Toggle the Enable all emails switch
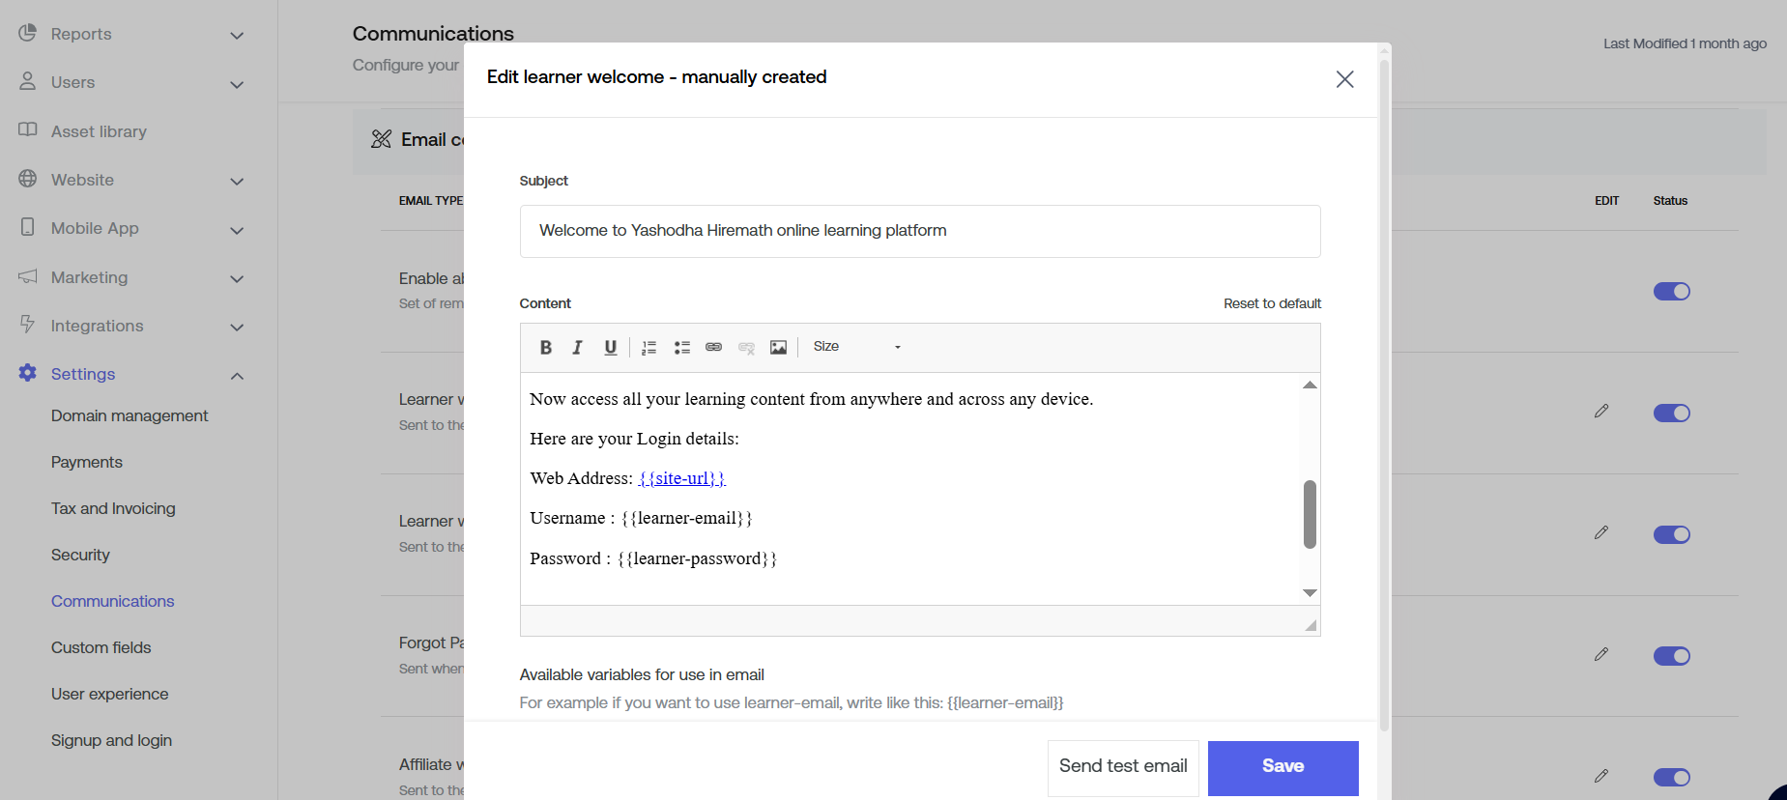This screenshot has width=1787, height=800. 1671,292
